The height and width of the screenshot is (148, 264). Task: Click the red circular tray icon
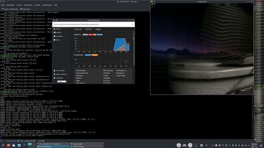[213, 145]
